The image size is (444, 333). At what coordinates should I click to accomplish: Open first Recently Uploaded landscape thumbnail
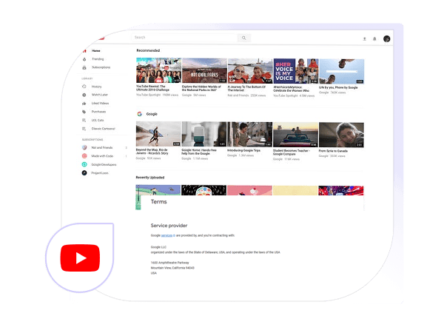(158, 190)
